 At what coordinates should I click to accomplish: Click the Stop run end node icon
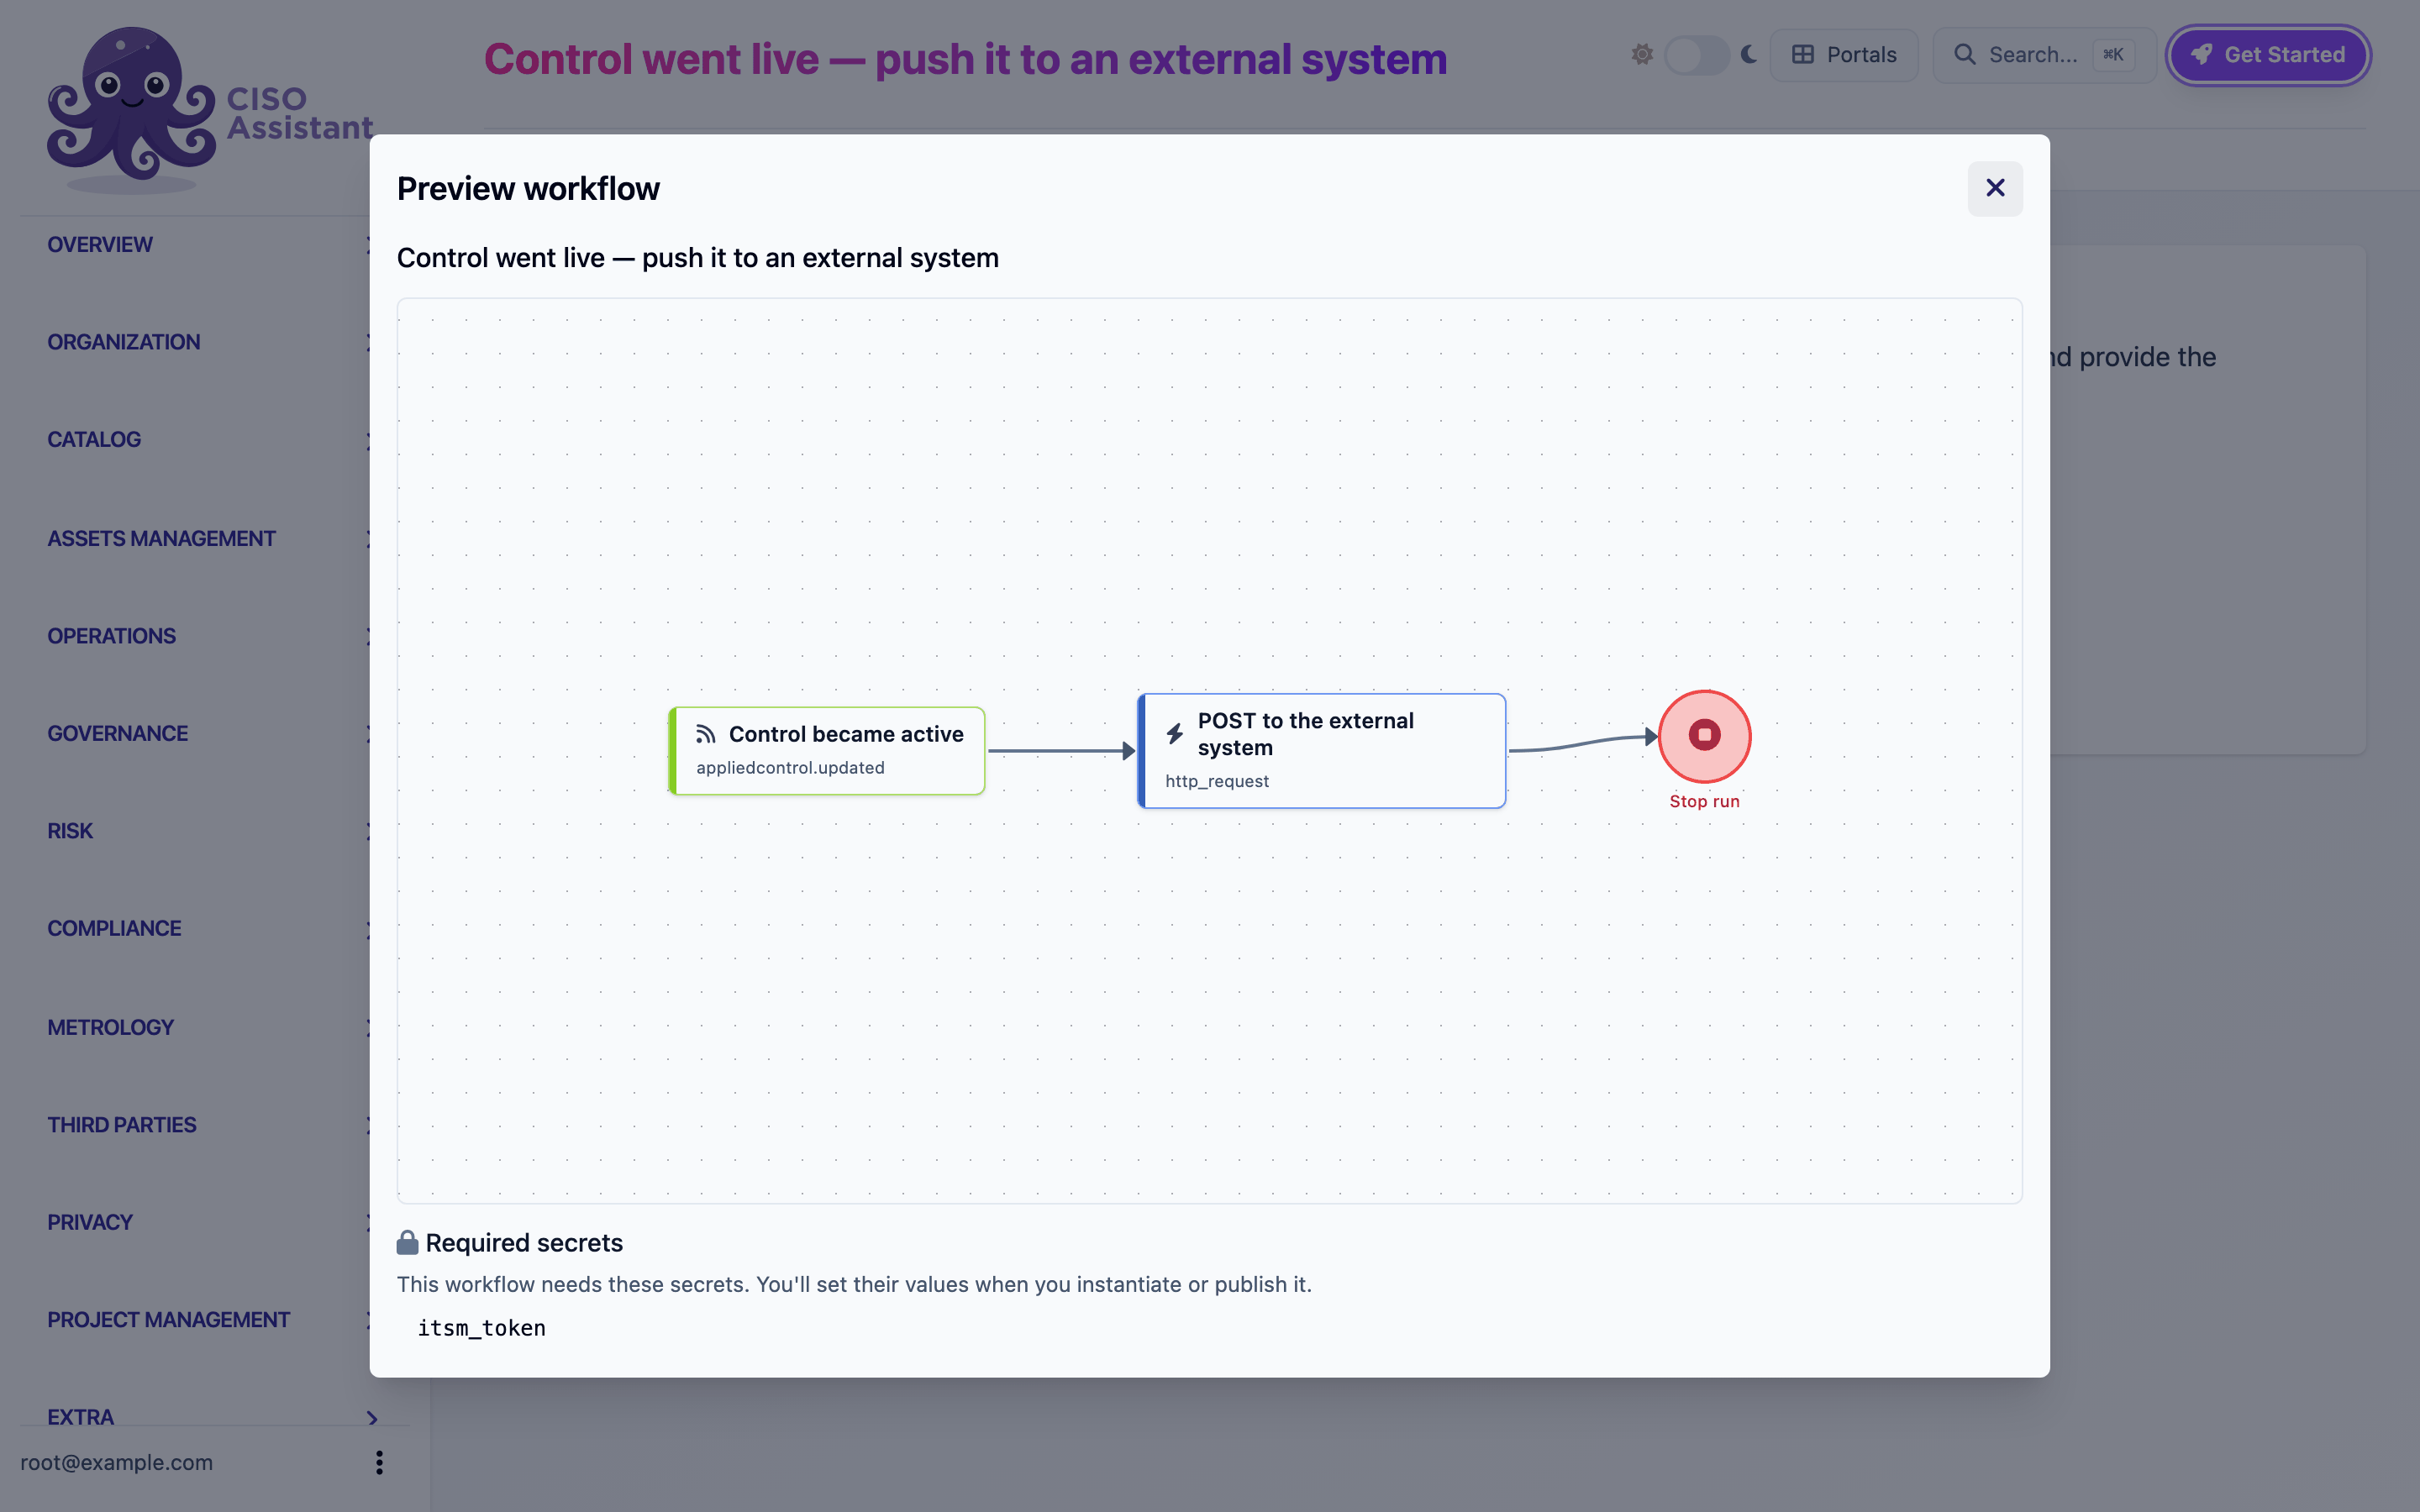pos(1704,736)
